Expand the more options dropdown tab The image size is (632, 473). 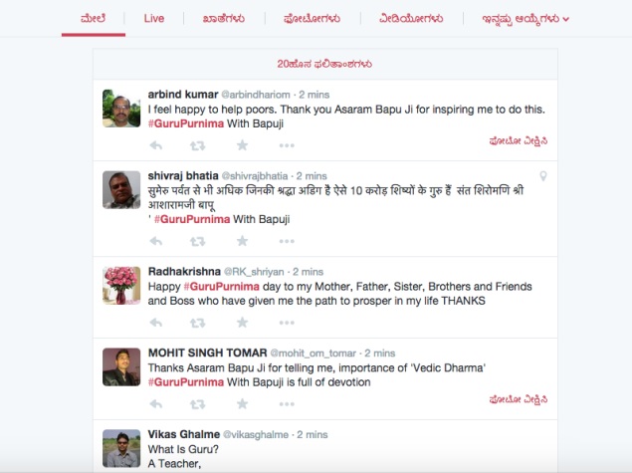pos(526,19)
